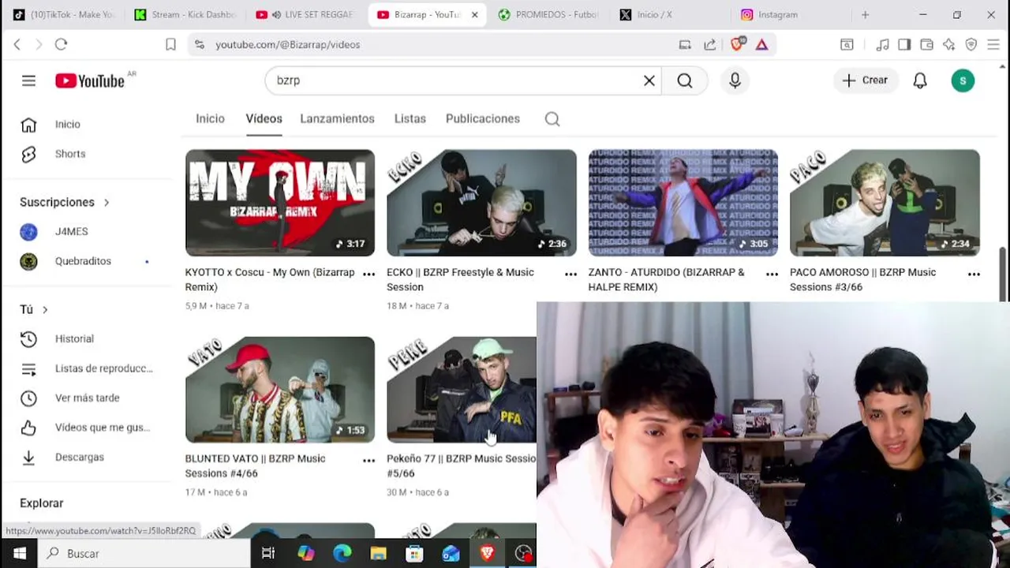Select the Vídeos channel tab
Image resolution: width=1010 pixels, height=568 pixels.
(264, 118)
